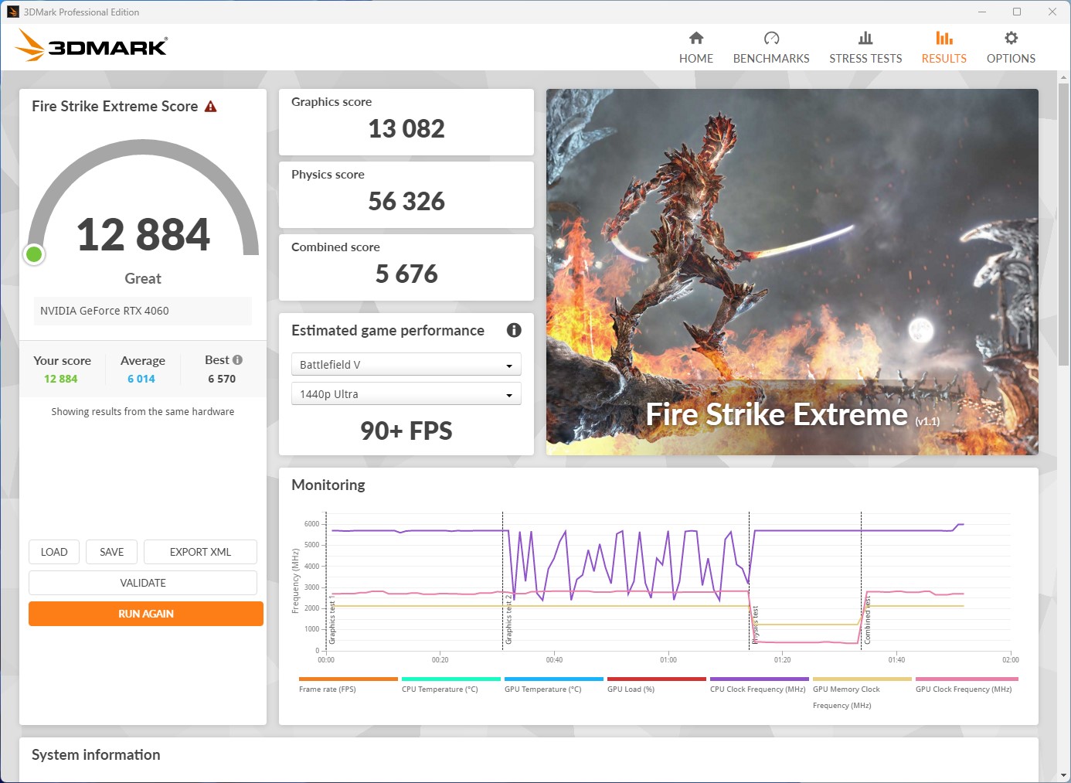Click the 3DMark logo

point(91,46)
